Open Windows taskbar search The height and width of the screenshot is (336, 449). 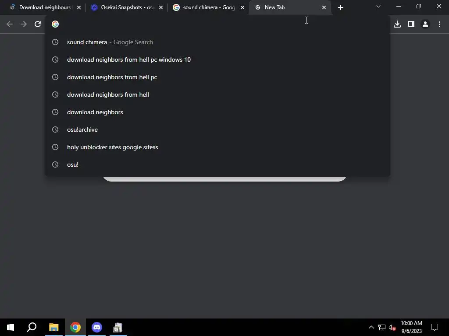(x=32, y=327)
